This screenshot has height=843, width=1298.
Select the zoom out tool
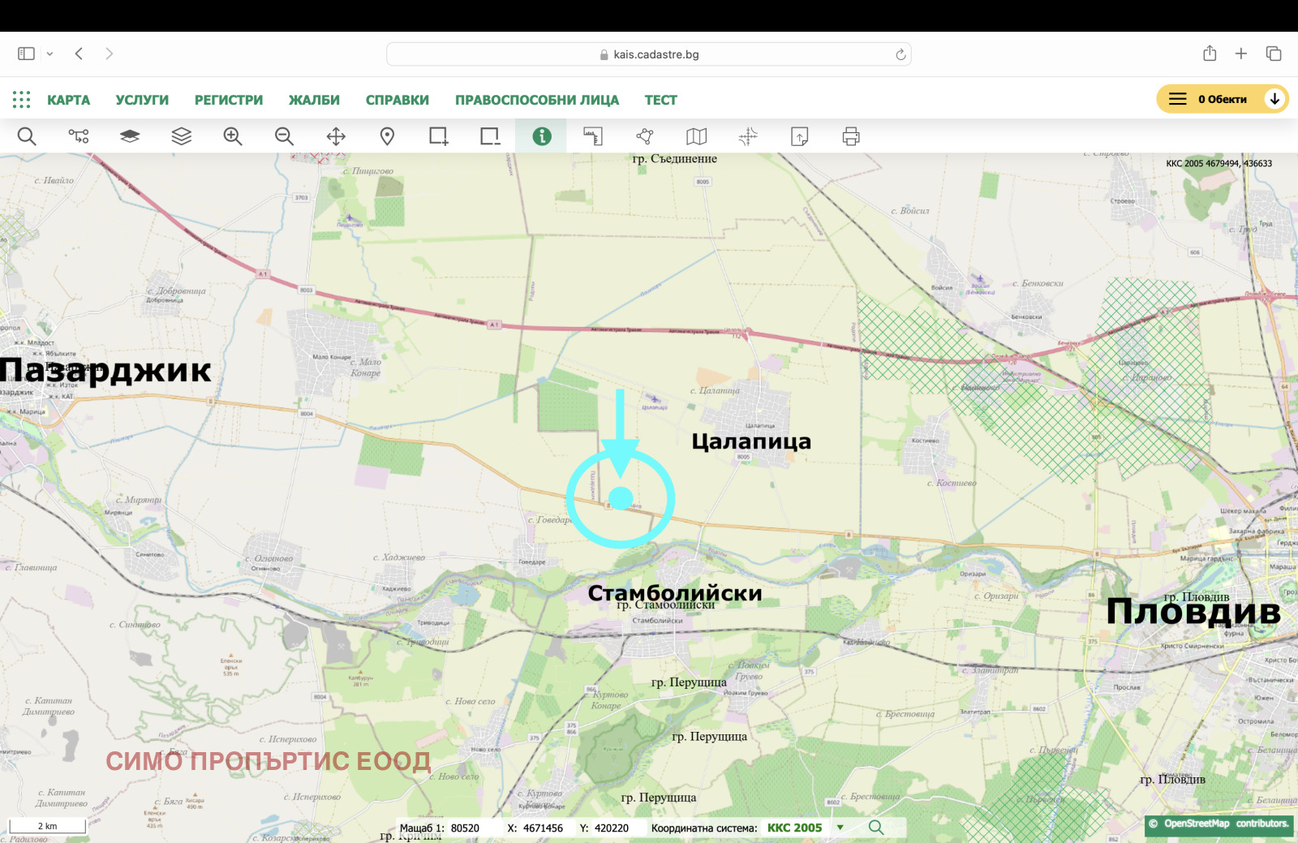[284, 136]
